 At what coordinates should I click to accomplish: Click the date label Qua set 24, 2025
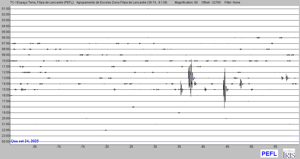[x=25, y=141]
